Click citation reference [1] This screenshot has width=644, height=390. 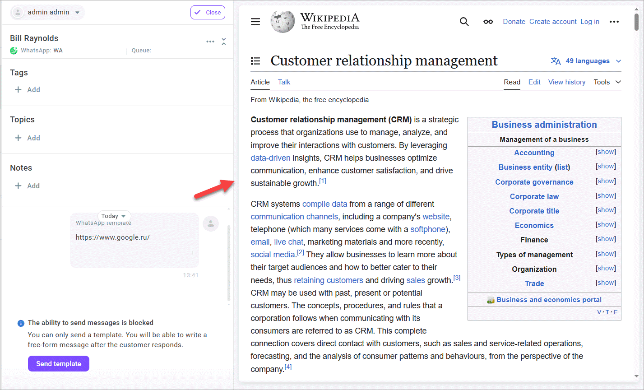coord(323,181)
